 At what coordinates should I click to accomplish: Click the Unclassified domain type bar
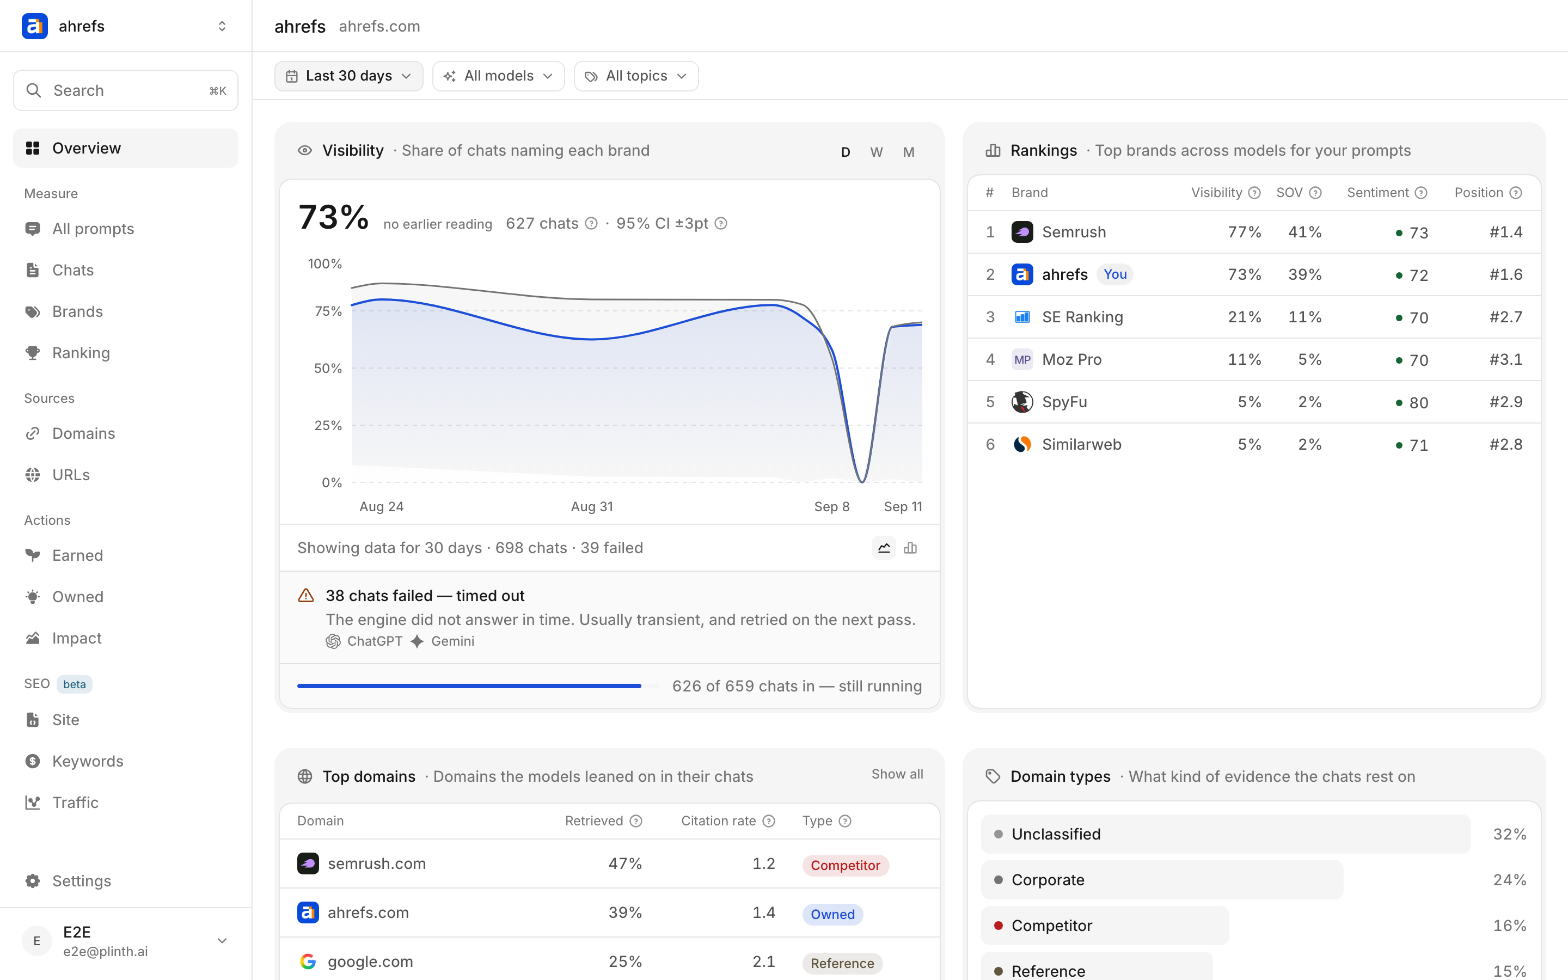tap(1225, 834)
